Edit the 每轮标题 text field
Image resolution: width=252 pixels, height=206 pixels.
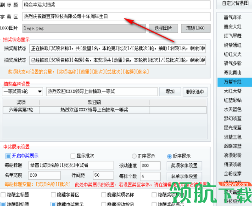pyautogui.click(x=71, y=166)
